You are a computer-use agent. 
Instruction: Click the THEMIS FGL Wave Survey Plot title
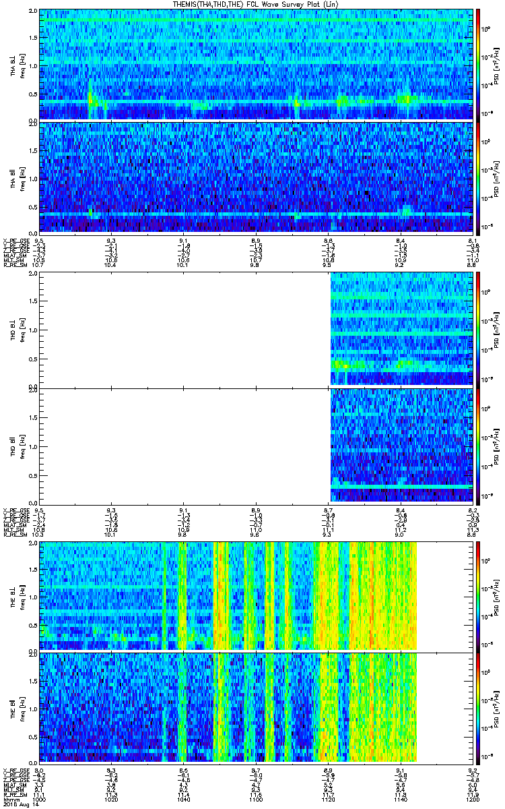tap(256, 4)
